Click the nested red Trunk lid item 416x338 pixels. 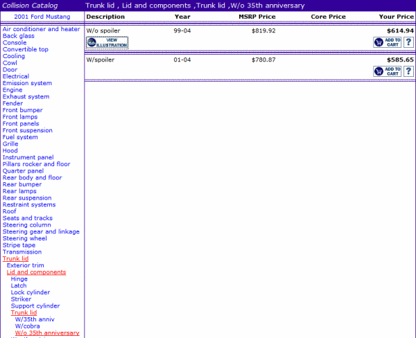click(x=24, y=313)
